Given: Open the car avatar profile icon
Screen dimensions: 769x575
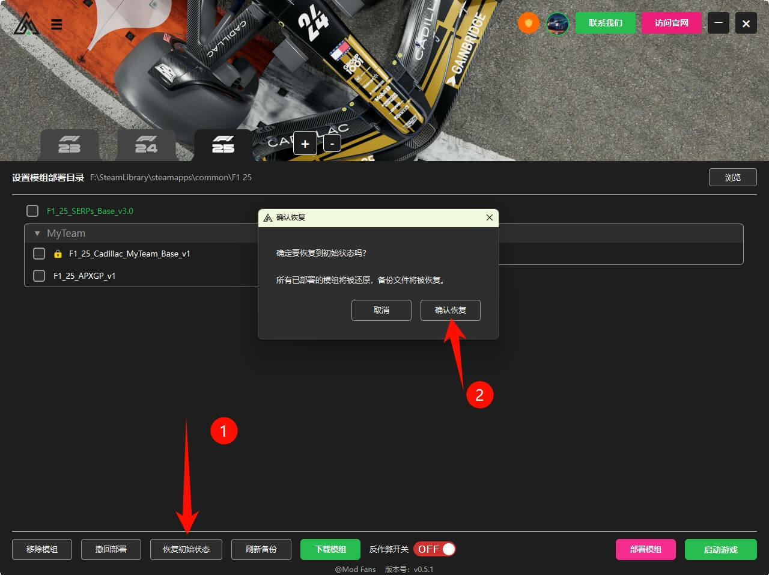Looking at the screenshot, I should coord(558,23).
